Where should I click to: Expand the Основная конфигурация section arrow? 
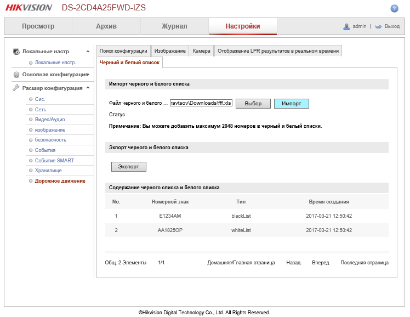coord(88,75)
